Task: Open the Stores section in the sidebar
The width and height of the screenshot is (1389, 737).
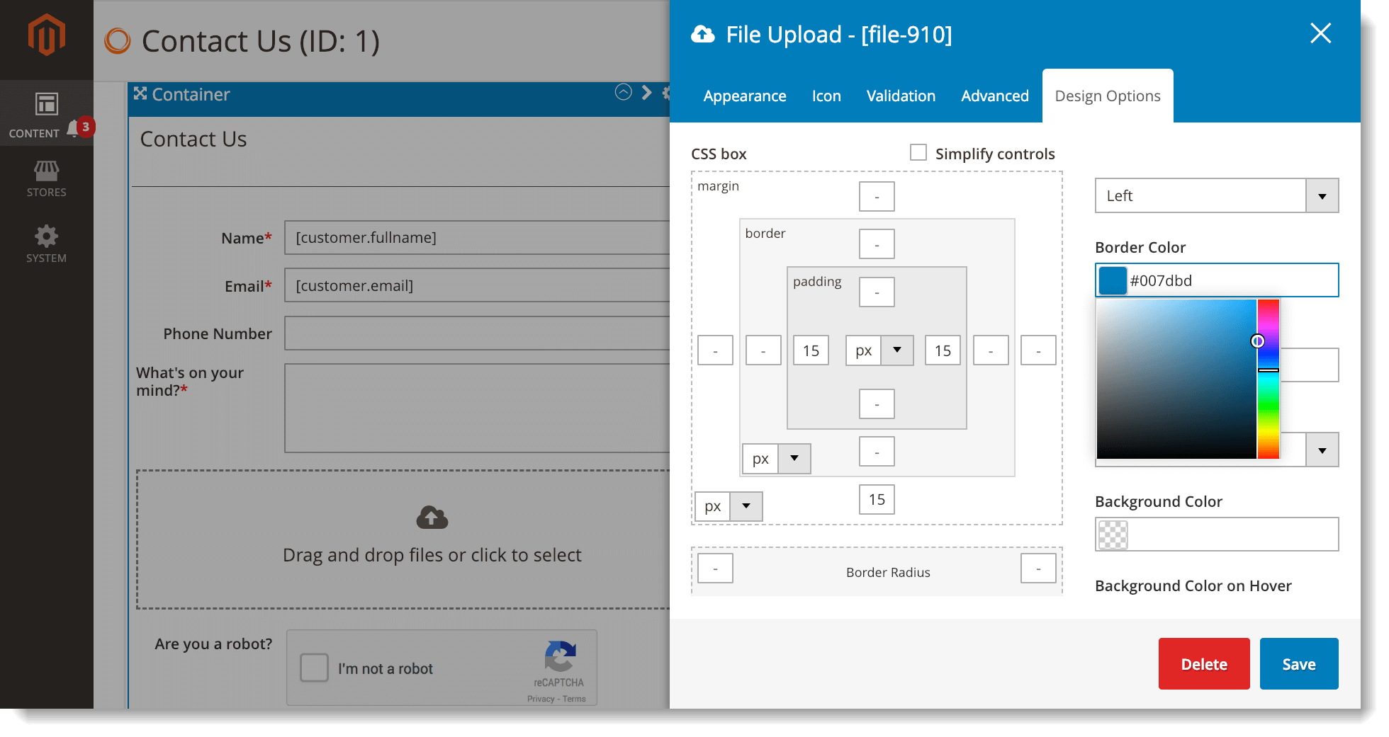Action: (x=46, y=178)
